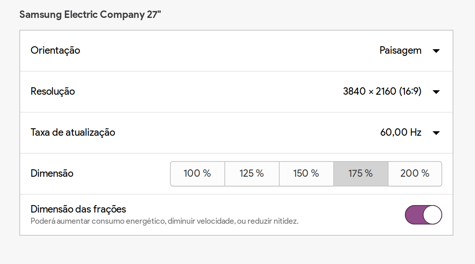Viewport: 475px width, 264px height.
Task: Choose the 125 % scale option
Action: [x=252, y=173]
